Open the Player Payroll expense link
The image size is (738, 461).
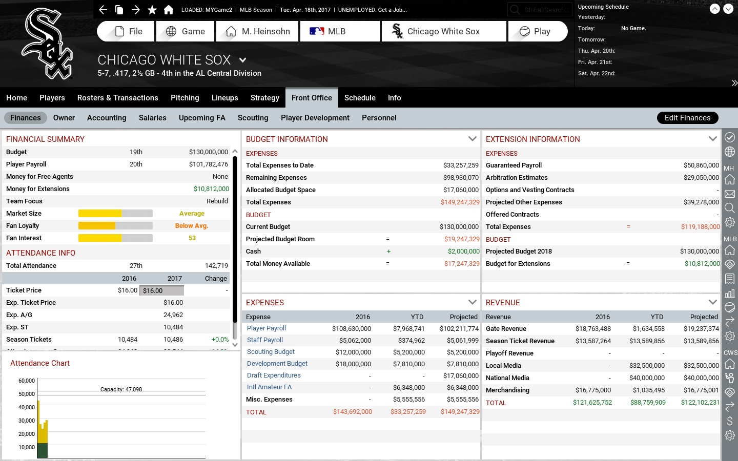(x=266, y=328)
